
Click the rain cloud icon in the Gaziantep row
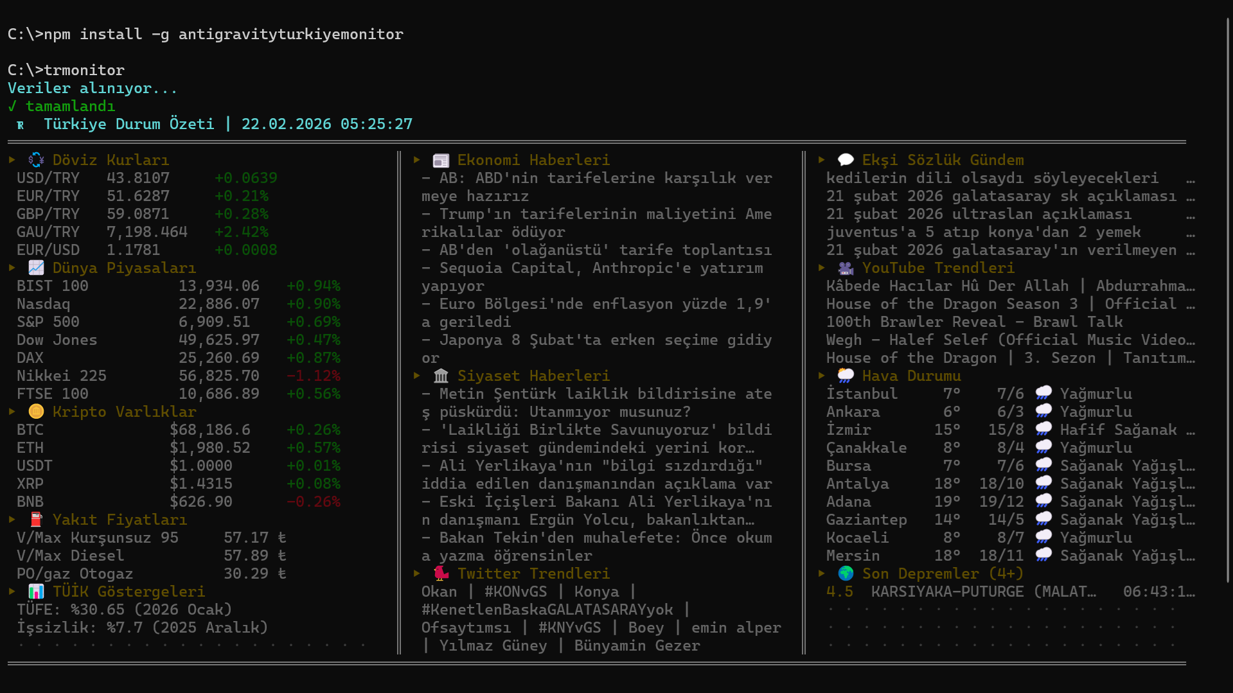coord(1043,520)
